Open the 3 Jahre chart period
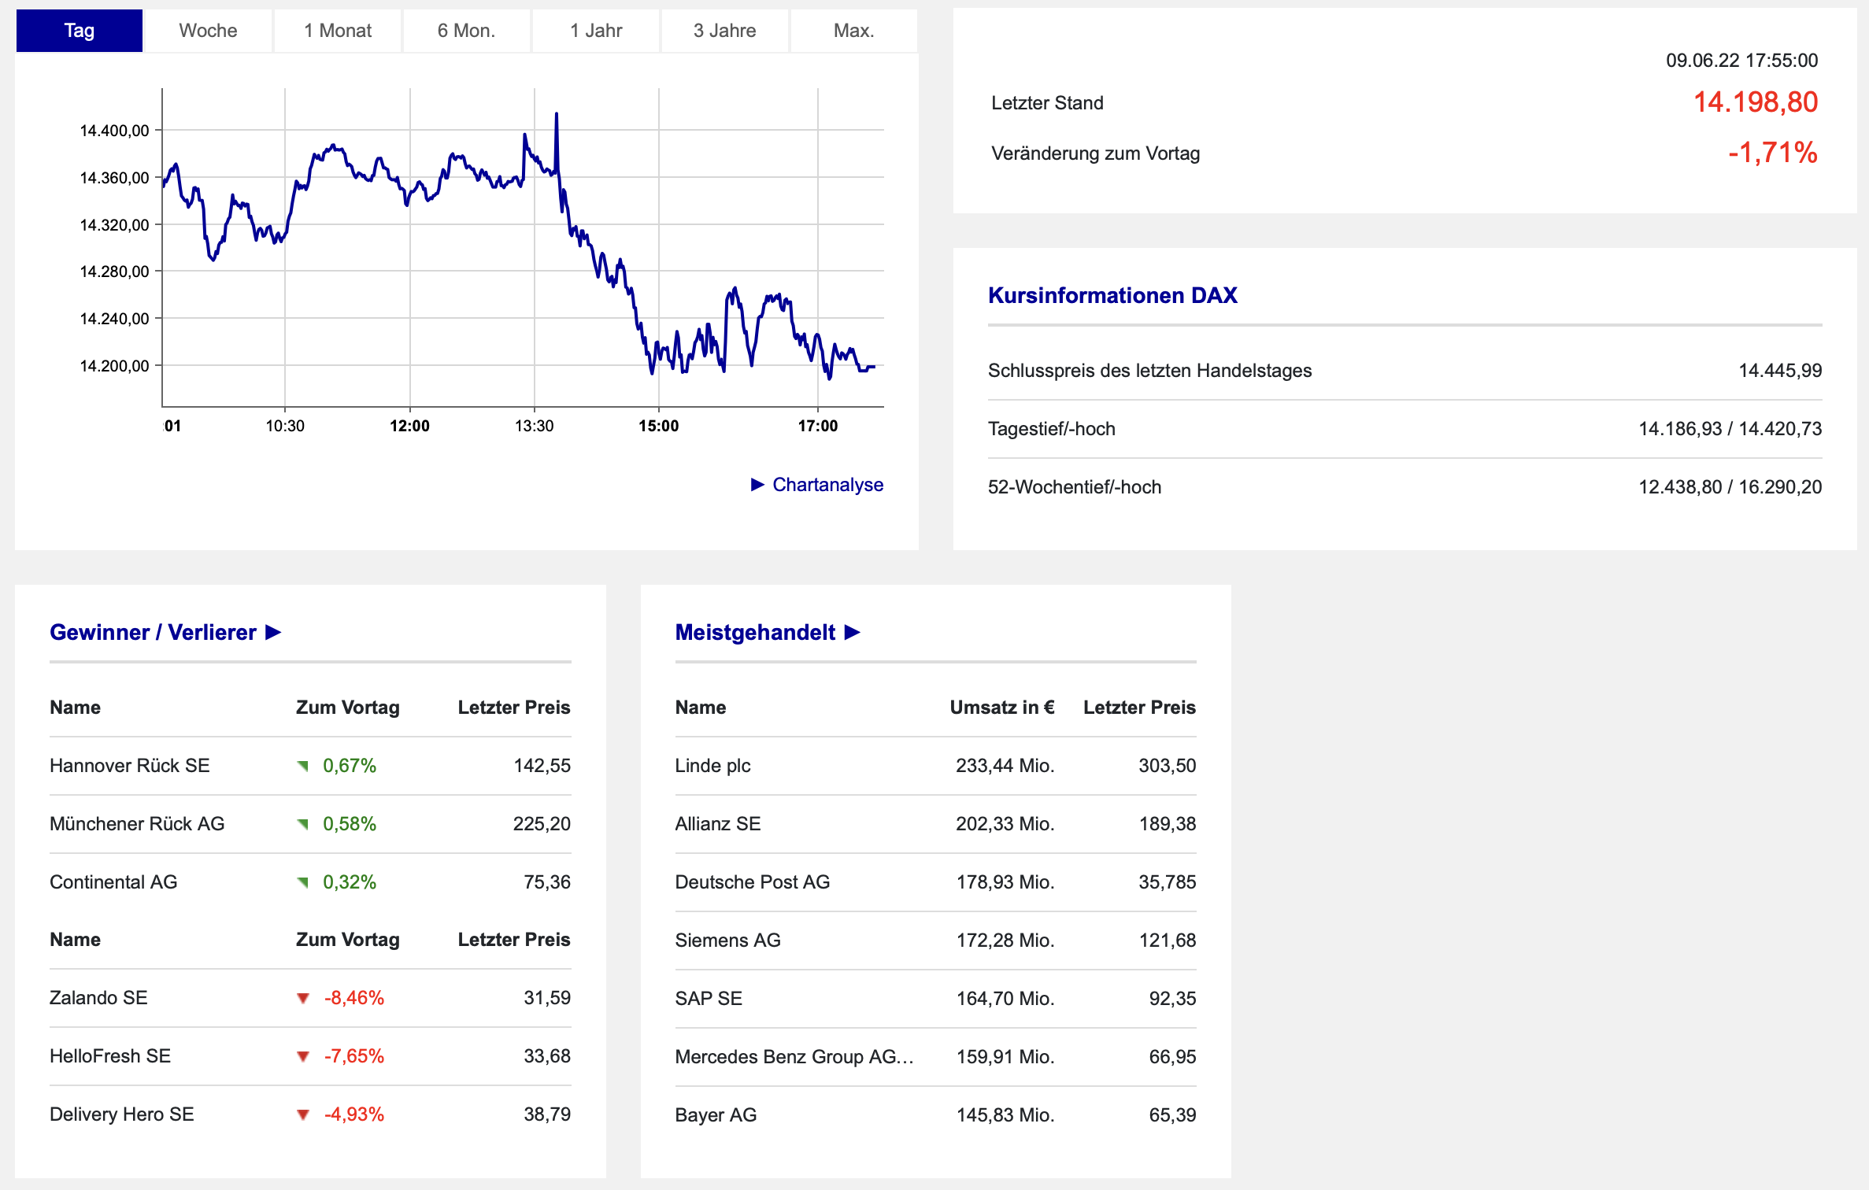This screenshot has width=1869, height=1190. pyautogui.click(x=724, y=31)
